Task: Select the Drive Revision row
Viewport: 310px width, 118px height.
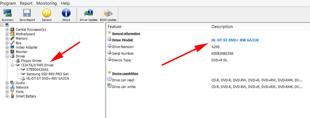Action: 207,47
